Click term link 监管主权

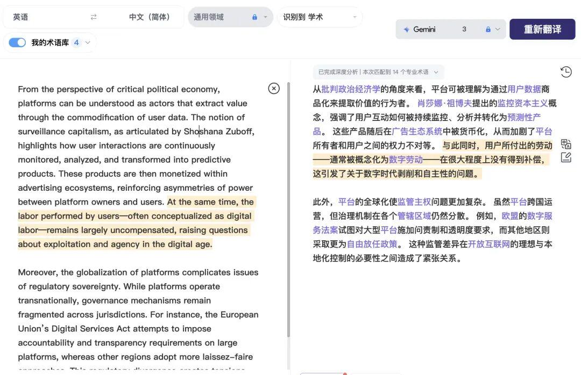click(414, 202)
